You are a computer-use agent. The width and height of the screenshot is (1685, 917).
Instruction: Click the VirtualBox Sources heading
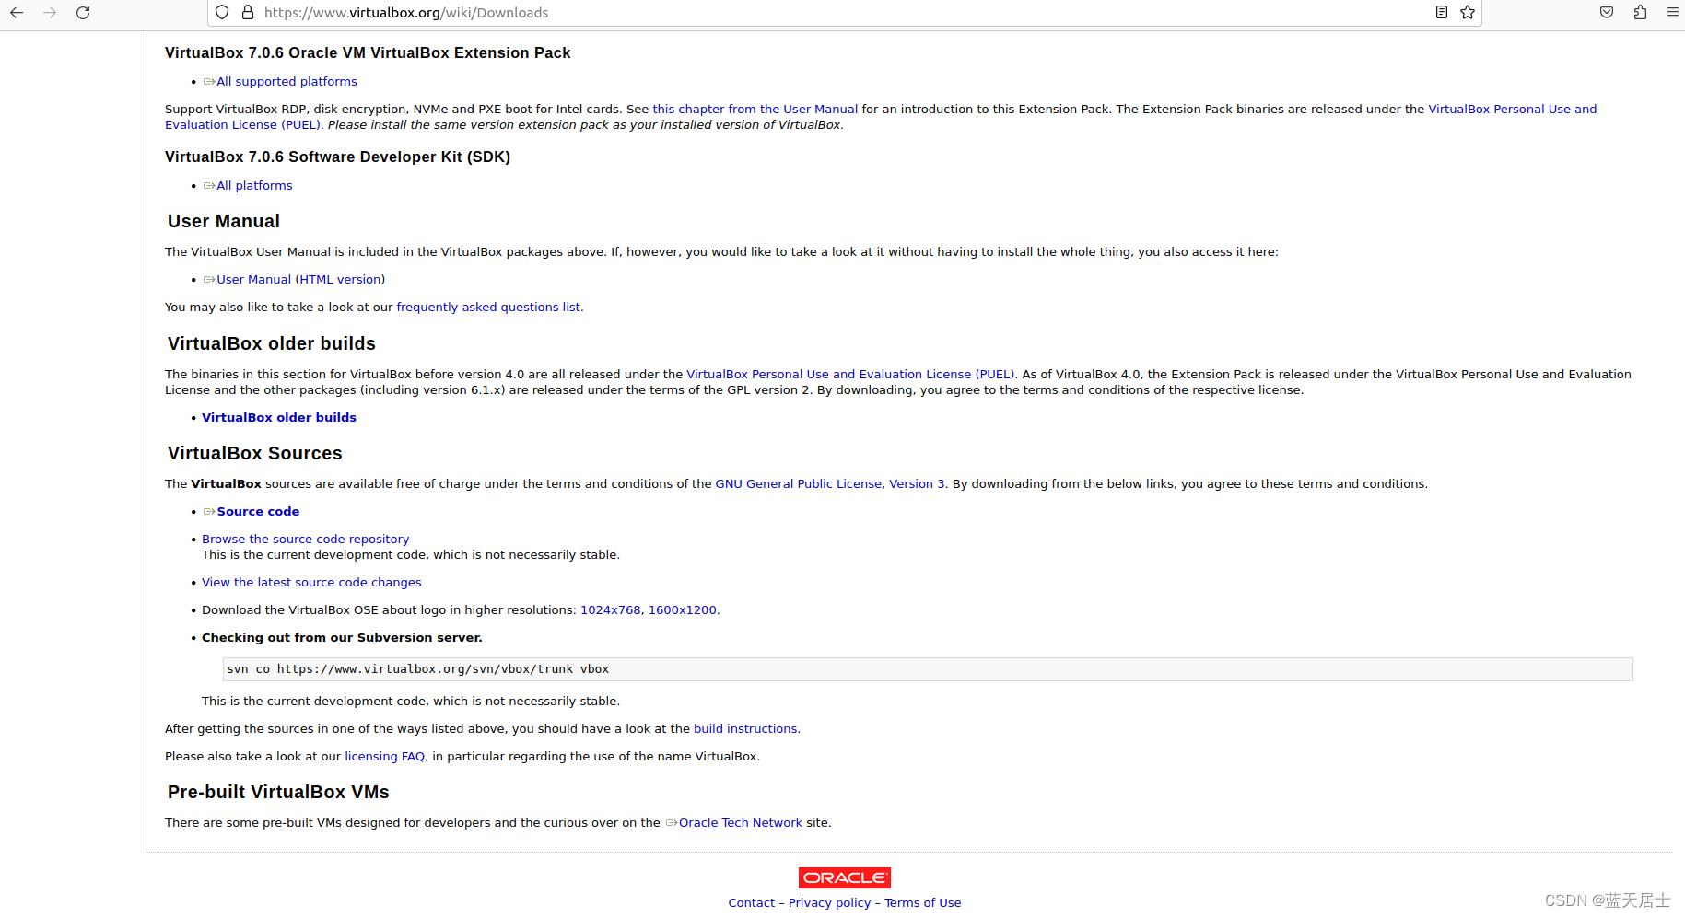point(255,454)
